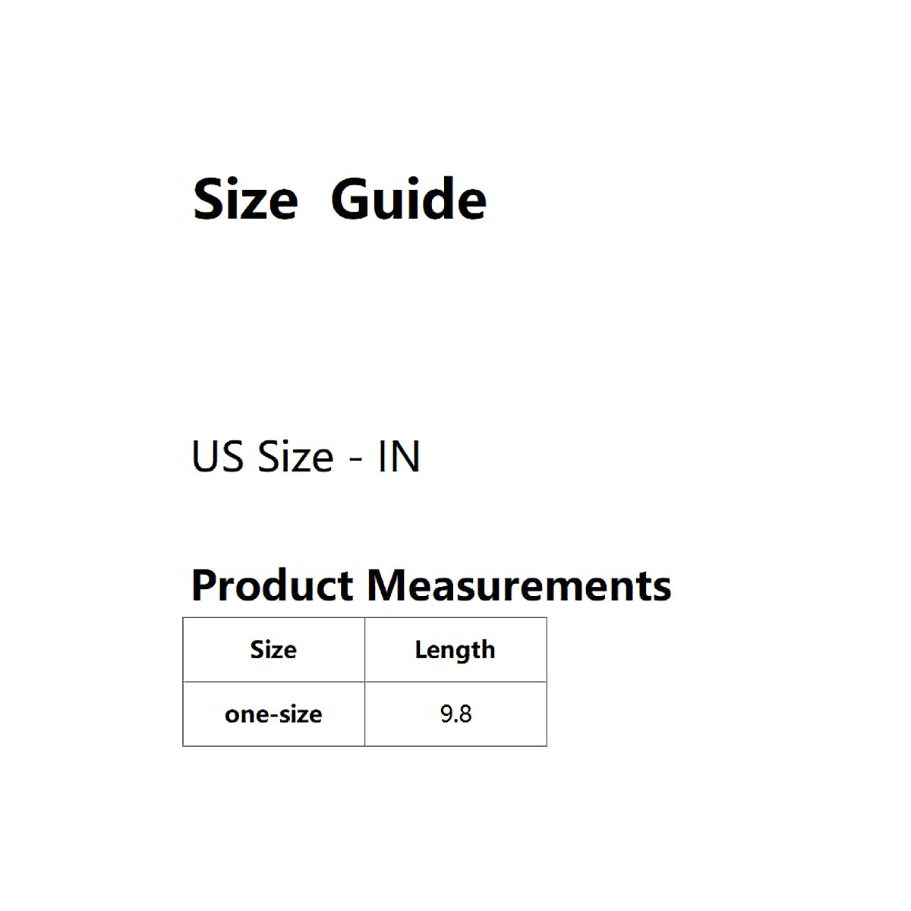The width and height of the screenshot is (911, 911).
Task: Select the "Length" column header cell
Action: 455,650
